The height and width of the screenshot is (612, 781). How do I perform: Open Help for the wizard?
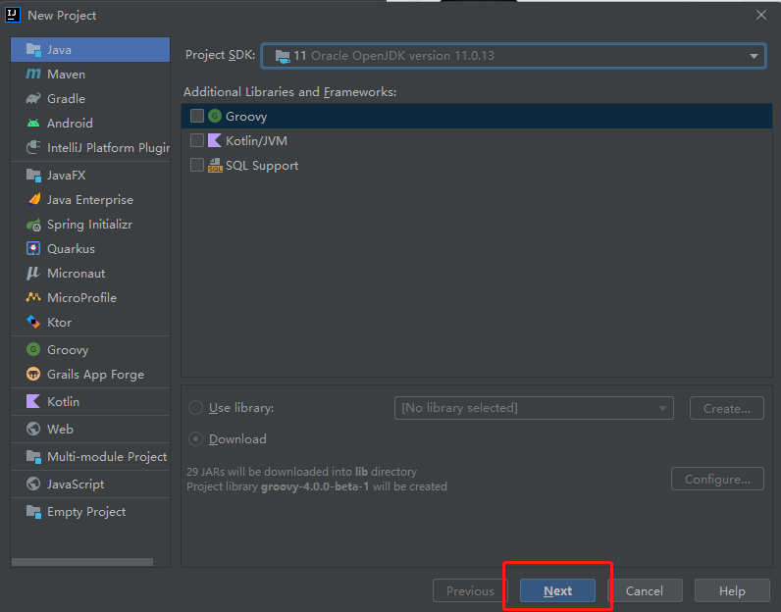[732, 590]
